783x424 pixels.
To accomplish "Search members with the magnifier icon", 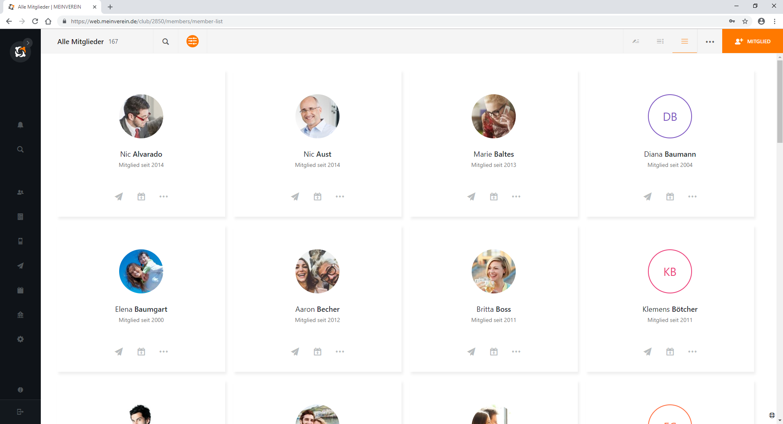I will pyautogui.click(x=166, y=42).
